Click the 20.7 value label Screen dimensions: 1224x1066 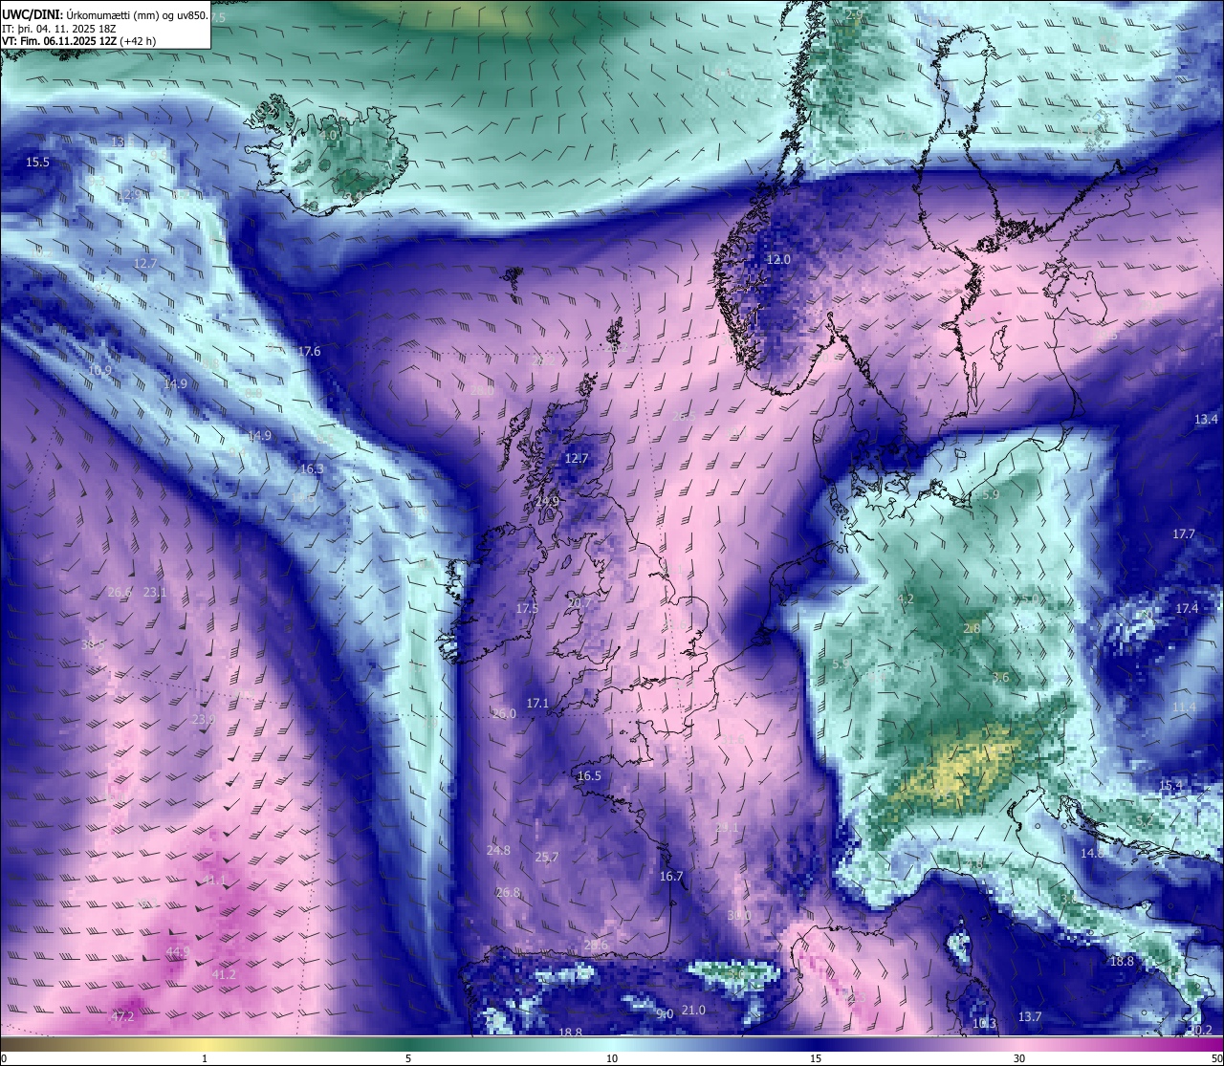[579, 603]
